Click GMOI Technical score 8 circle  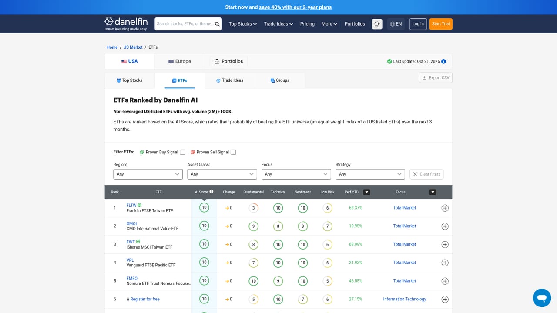pos(278,226)
